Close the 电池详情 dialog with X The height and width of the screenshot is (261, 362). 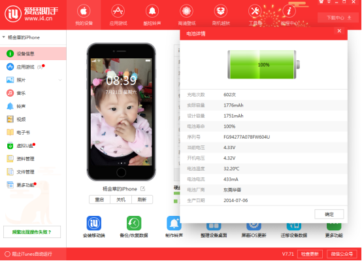click(339, 31)
